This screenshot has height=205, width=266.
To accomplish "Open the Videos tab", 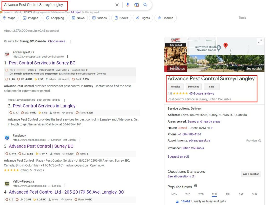I will (99, 18).
